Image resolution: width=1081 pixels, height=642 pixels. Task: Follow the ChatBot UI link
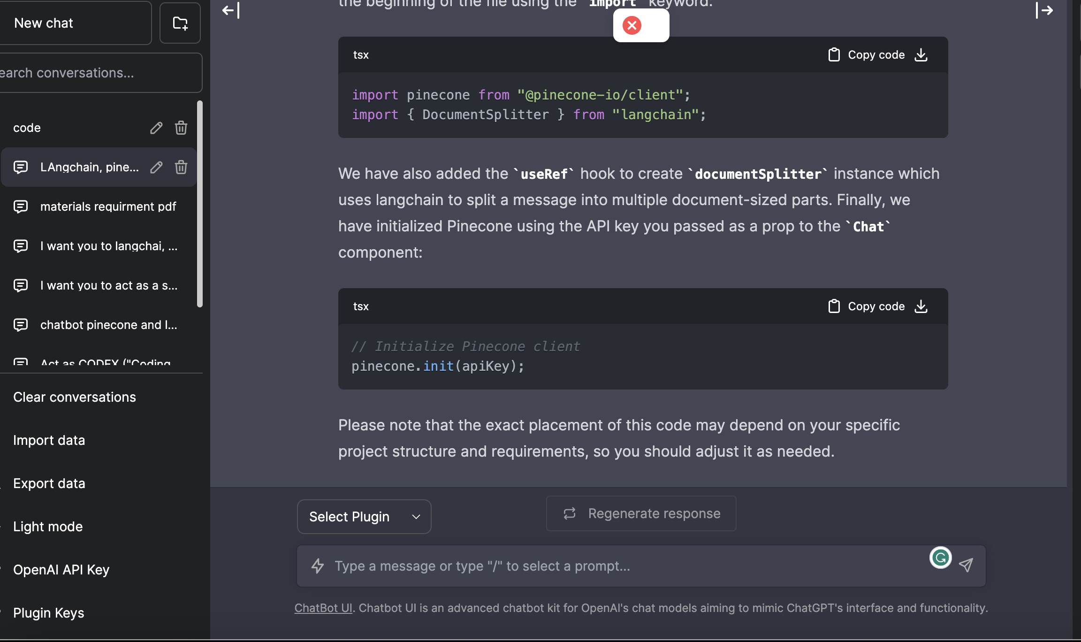[x=323, y=607]
